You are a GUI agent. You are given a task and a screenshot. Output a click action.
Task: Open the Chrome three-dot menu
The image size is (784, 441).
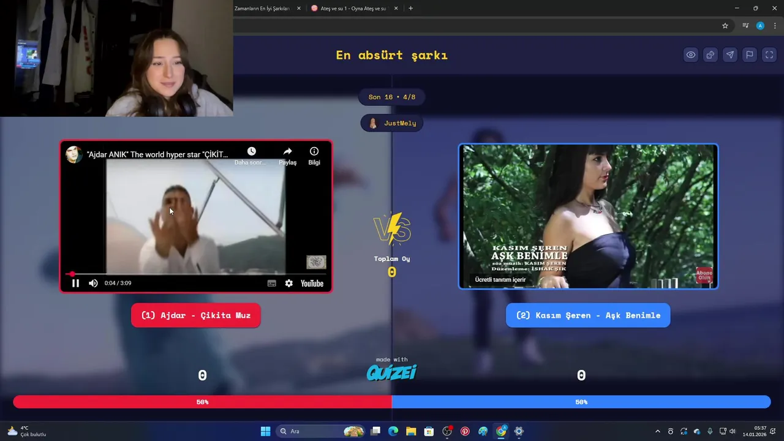[x=775, y=26]
